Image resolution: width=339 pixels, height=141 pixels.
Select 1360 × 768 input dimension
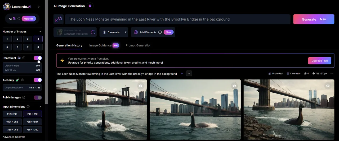point(12,130)
